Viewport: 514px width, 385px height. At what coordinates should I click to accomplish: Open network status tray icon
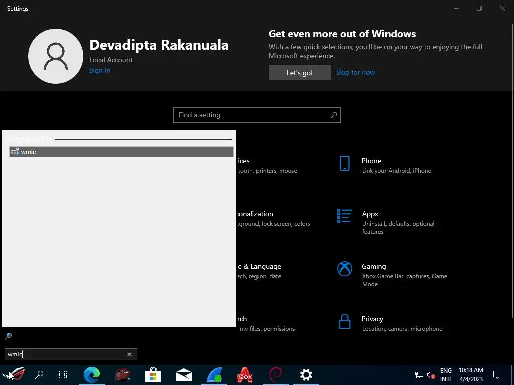point(419,375)
